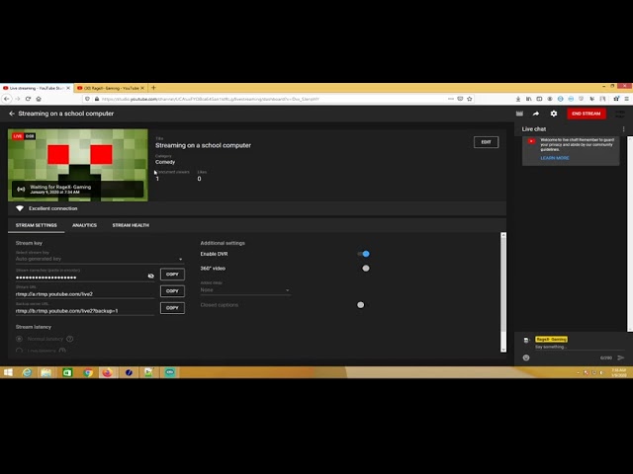Open the share arrow icon in Studio header
This screenshot has width=633, height=474.
pos(536,114)
